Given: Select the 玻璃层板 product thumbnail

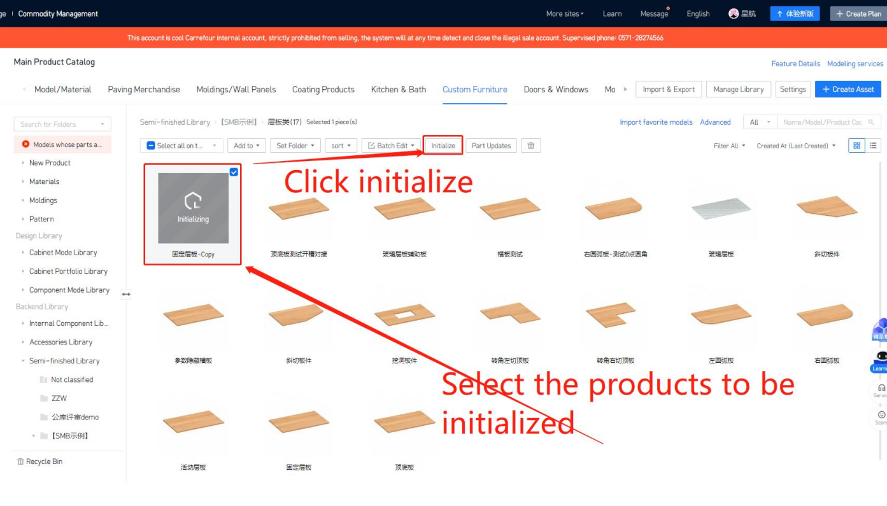Looking at the screenshot, I should [721, 208].
